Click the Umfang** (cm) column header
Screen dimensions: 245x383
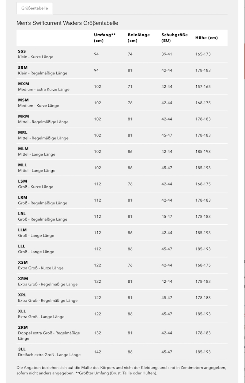pos(104,38)
